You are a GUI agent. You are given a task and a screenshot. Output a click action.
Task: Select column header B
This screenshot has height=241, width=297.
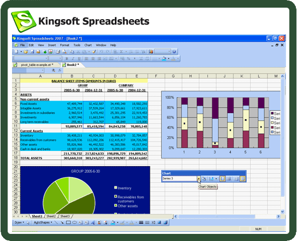coord(72,76)
